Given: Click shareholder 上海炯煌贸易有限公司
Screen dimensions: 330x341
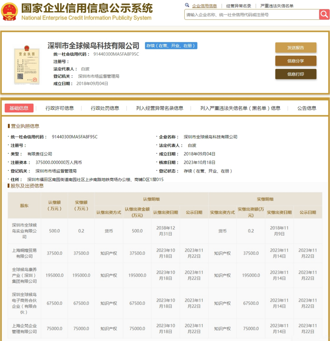Looking at the screenshot, I should [24, 253].
